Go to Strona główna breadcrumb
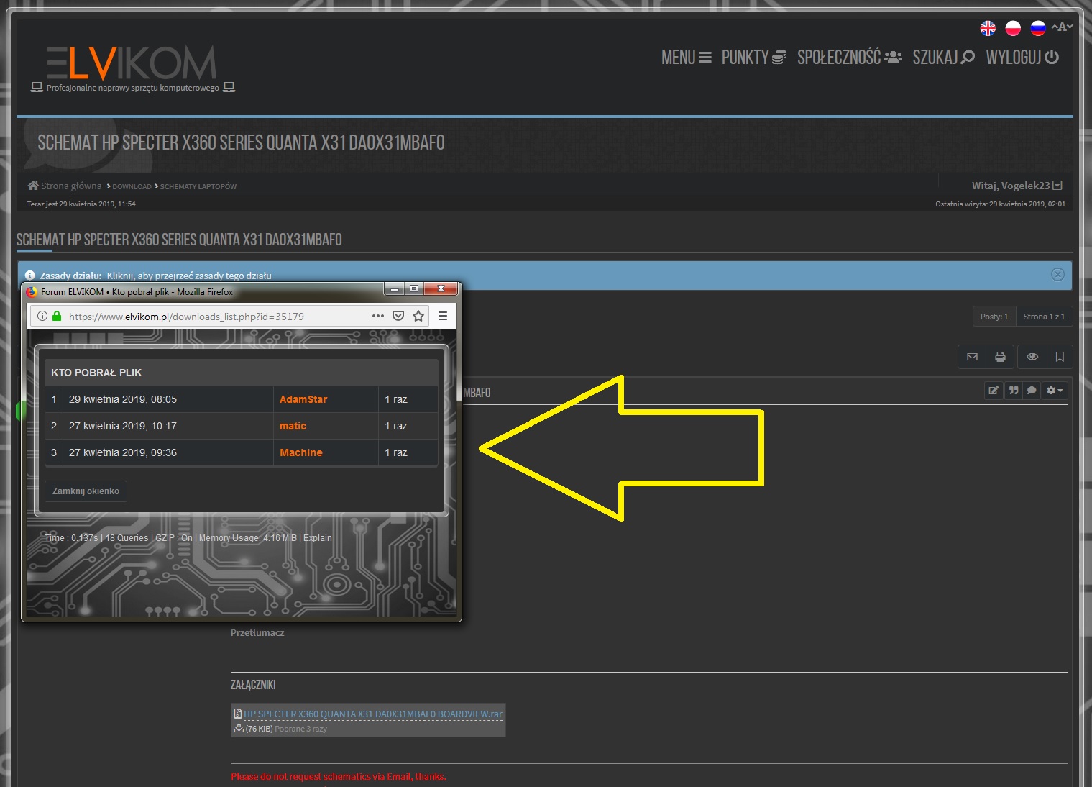1092x787 pixels. [65, 186]
